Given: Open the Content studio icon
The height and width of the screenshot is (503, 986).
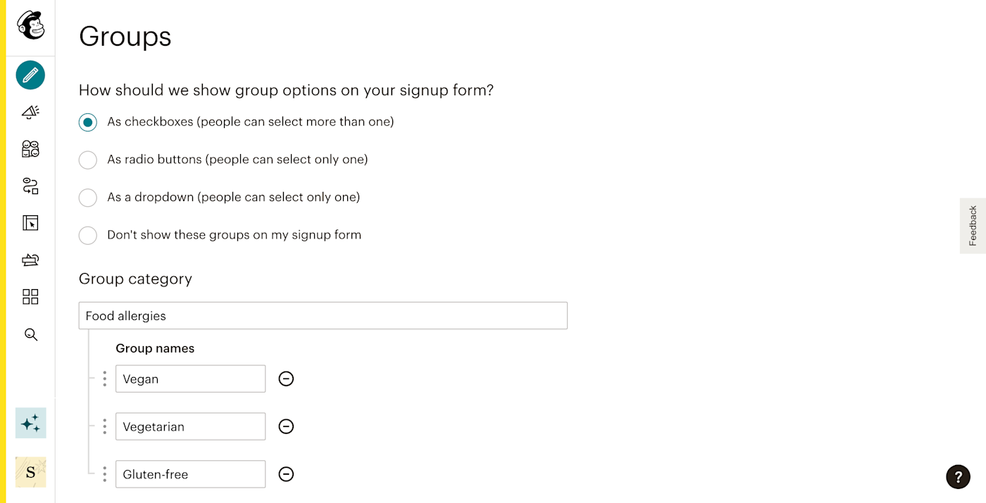Looking at the screenshot, I should pyautogui.click(x=30, y=260).
